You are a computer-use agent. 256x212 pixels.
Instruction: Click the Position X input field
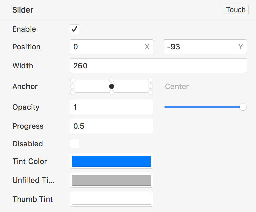(x=107, y=47)
